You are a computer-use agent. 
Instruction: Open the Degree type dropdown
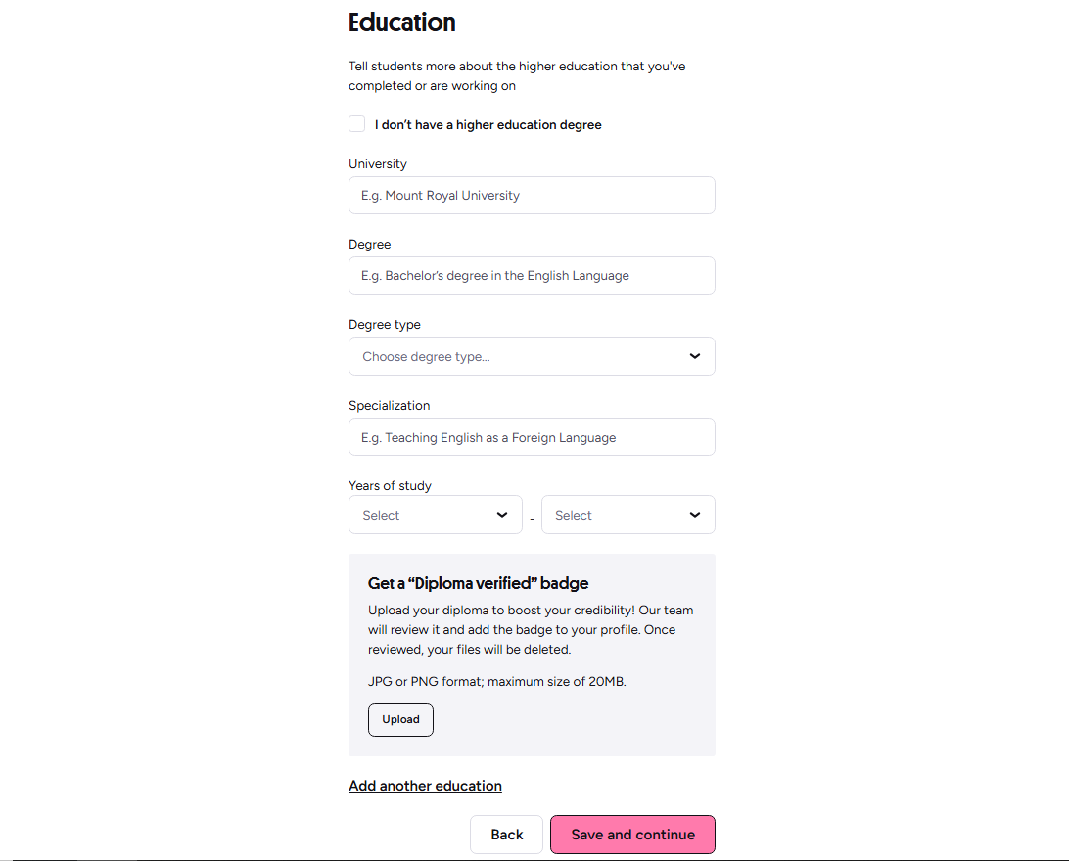click(x=532, y=356)
